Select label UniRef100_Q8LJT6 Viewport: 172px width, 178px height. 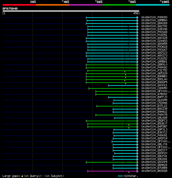click(x=154, y=144)
